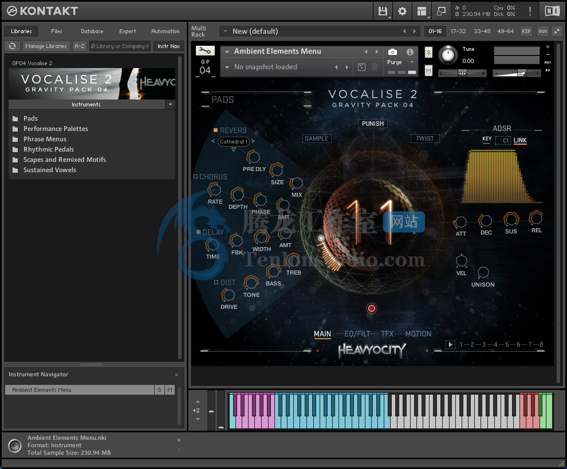This screenshot has width=567, height=469.
Task: Save the snapshot disk icon
Action: [x=361, y=67]
